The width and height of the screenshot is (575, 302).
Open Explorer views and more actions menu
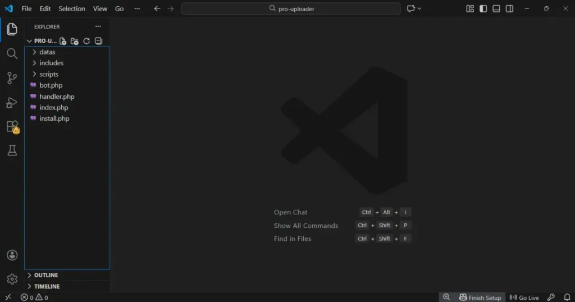(98, 26)
